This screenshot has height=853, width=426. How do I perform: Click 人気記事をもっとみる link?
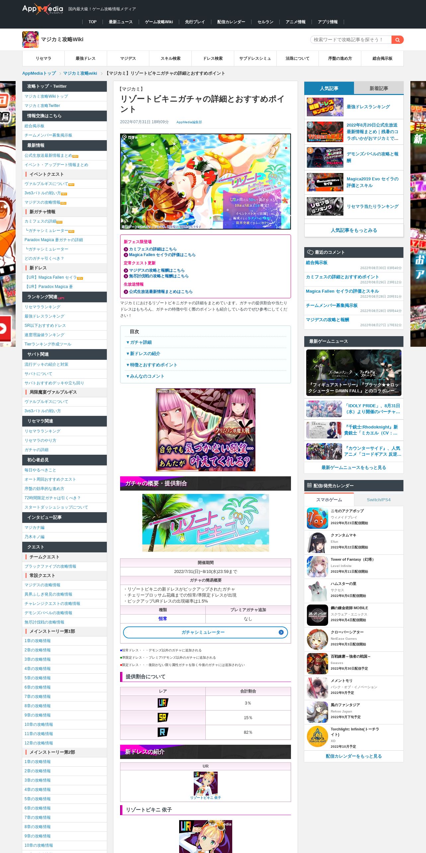coord(354,230)
